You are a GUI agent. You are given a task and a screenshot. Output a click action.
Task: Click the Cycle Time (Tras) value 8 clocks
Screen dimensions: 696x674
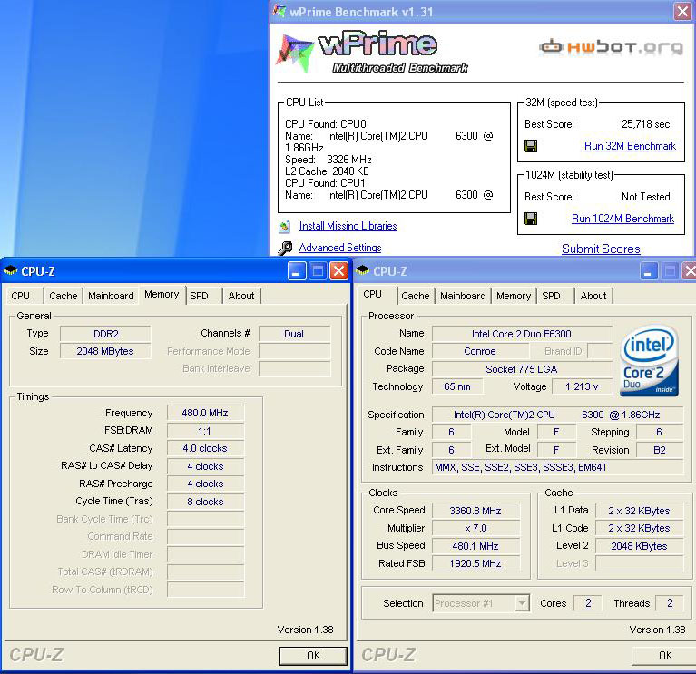(x=205, y=502)
